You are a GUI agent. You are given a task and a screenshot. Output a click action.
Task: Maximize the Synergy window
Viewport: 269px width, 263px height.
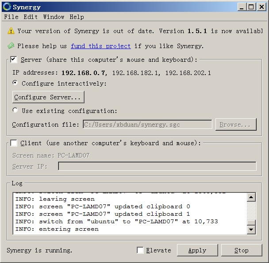tap(251, 7)
